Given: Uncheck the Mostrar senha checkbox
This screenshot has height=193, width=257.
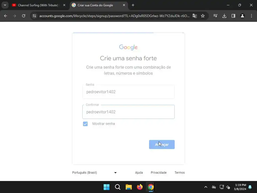Looking at the screenshot, I should (85, 124).
